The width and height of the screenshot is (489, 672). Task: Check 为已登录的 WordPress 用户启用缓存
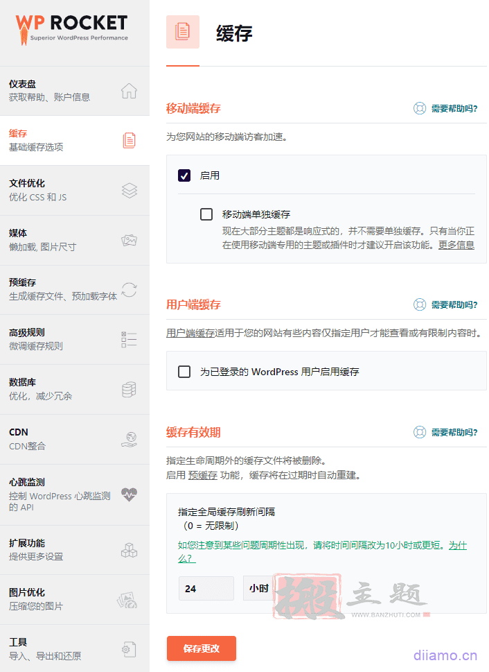[184, 372]
